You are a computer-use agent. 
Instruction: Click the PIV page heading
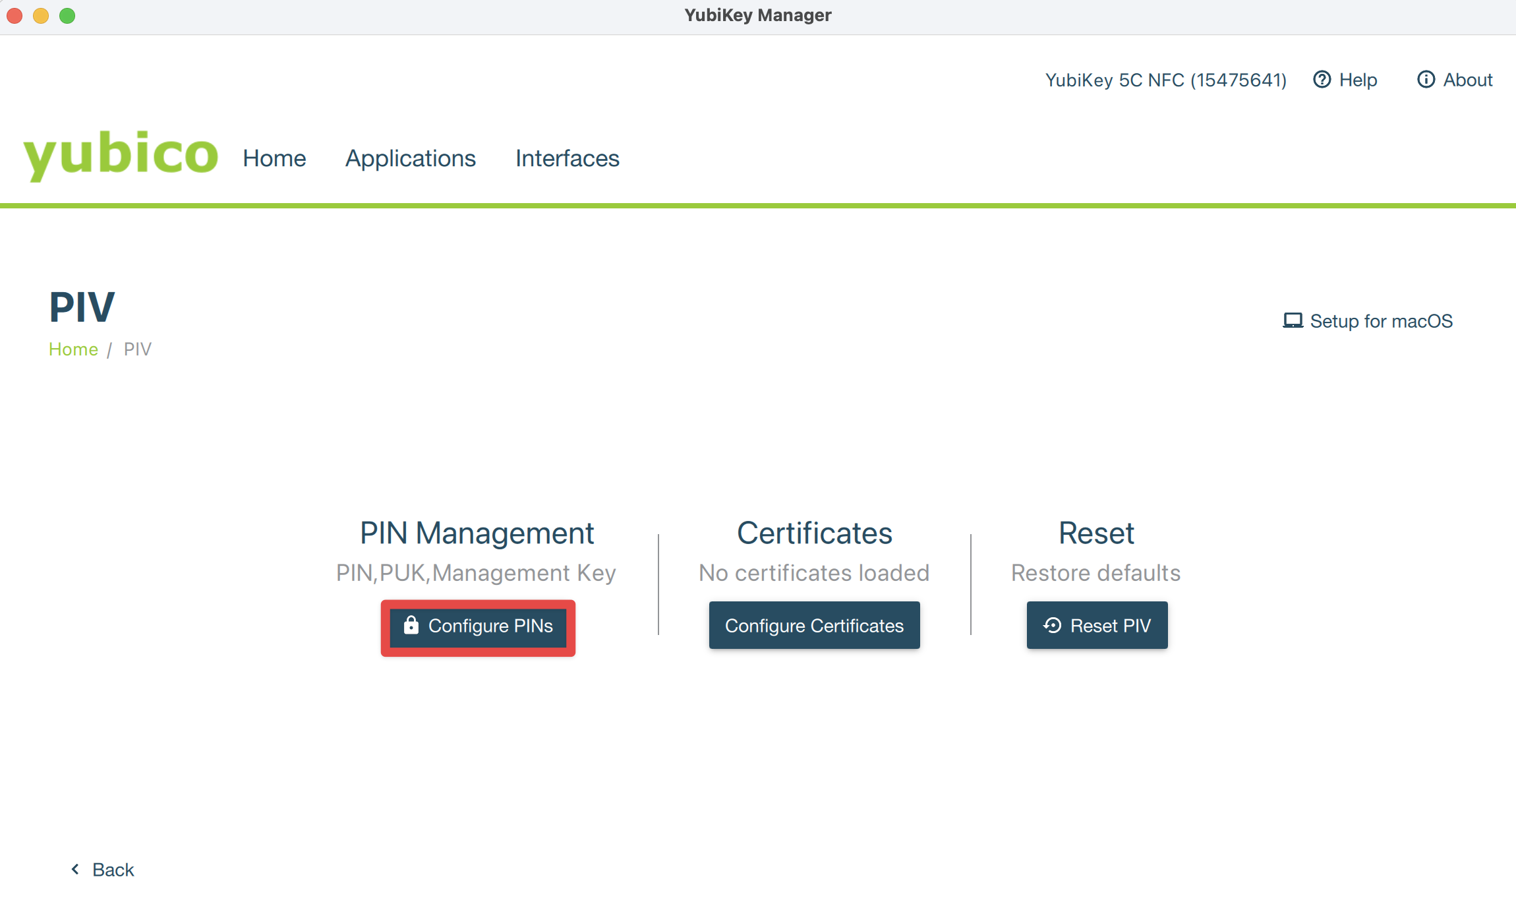[82, 307]
